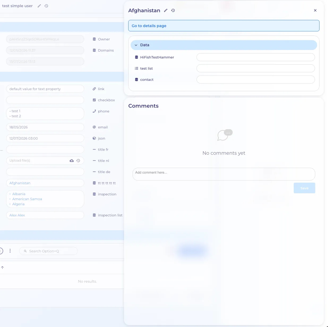Screen dimensions: 328x327
Task: Click the Upload file(s) field
Action: point(45,161)
